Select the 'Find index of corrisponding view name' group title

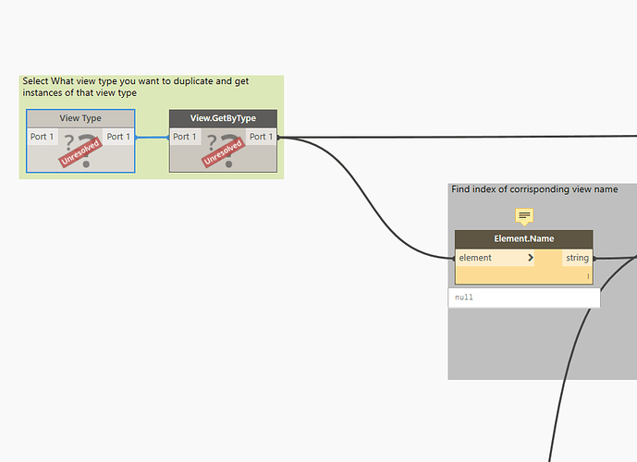[x=534, y=189]
